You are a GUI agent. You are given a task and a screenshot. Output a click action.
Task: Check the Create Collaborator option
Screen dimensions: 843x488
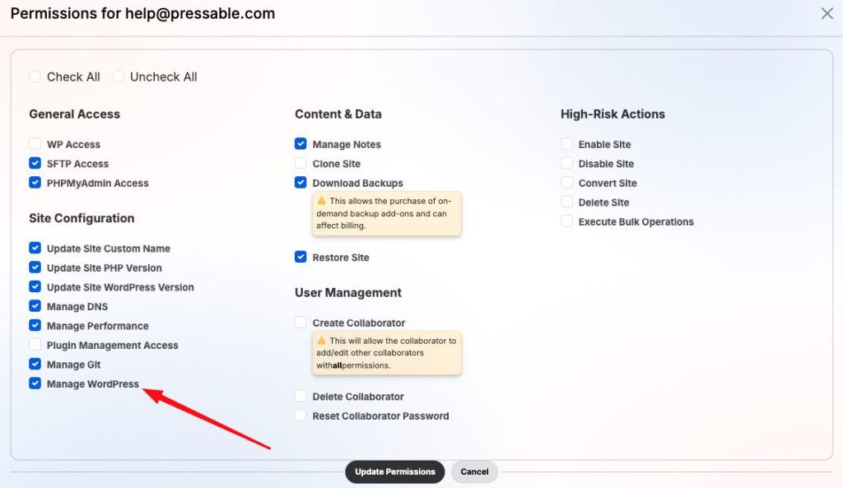(x=301, y=323)
